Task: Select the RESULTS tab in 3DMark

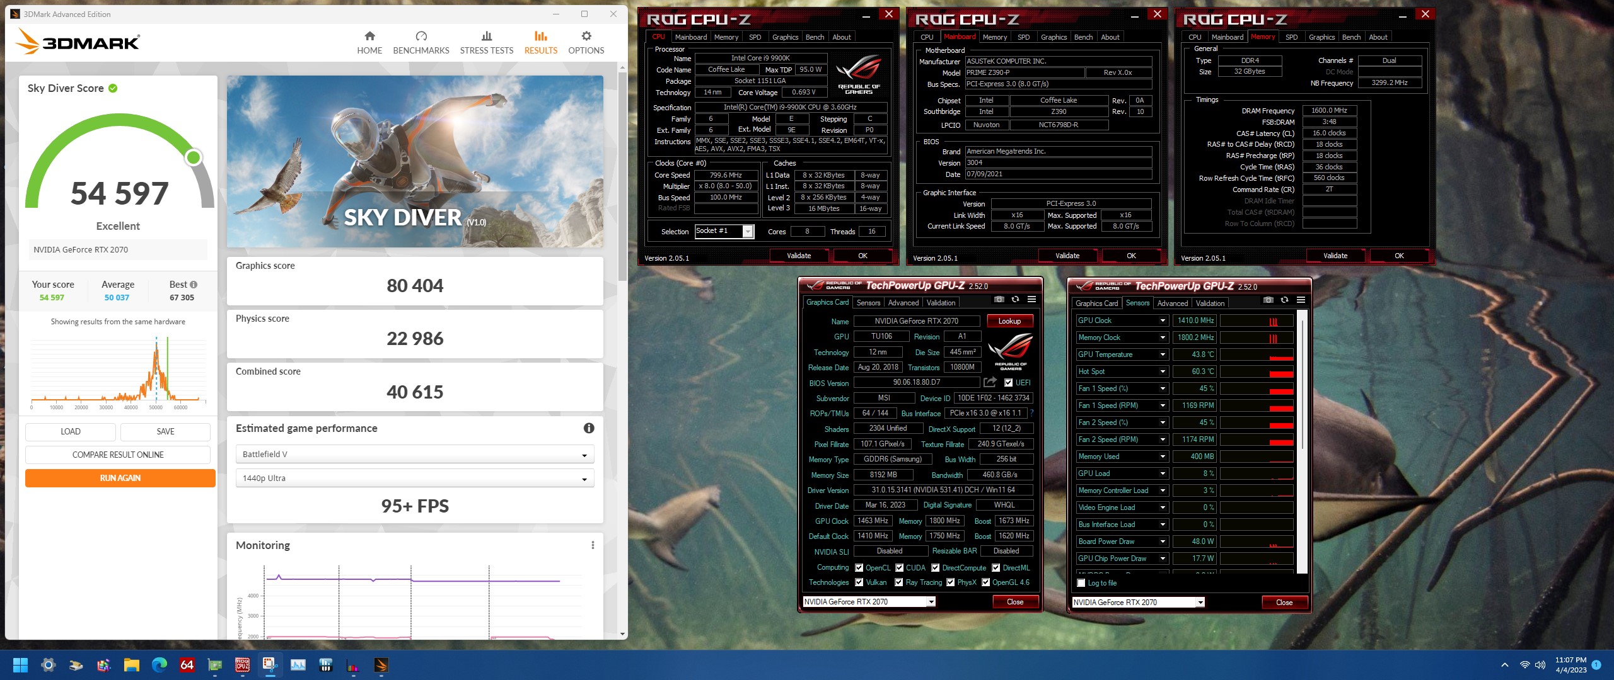Action: click(x=540, y=43)
